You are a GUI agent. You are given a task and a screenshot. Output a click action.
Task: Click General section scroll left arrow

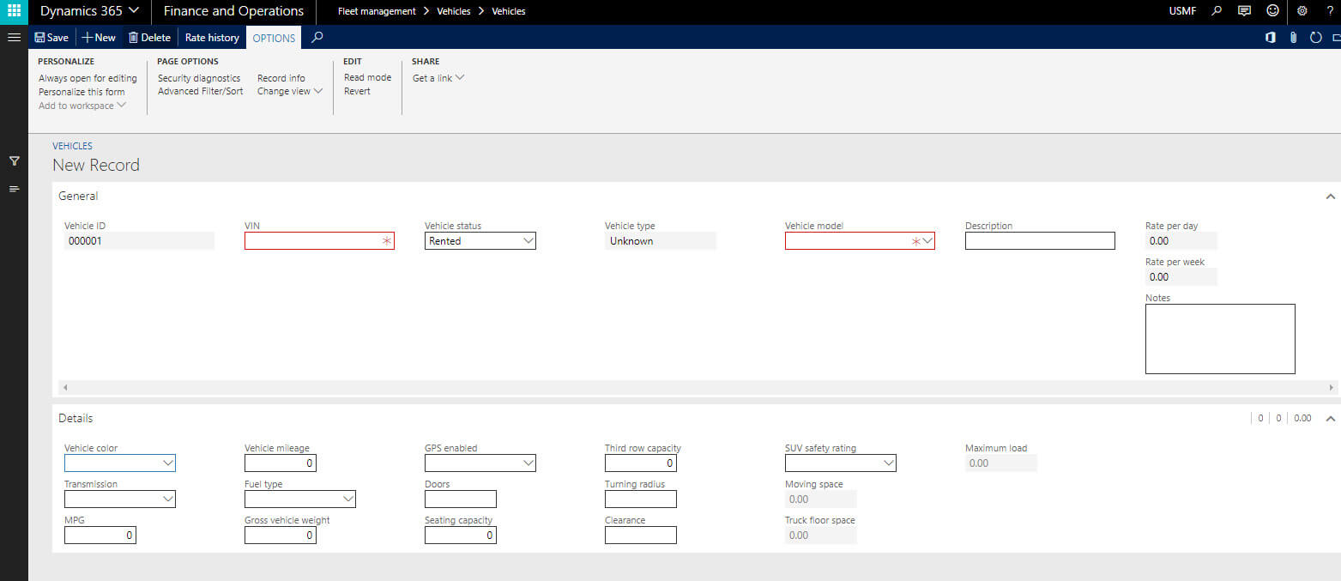point(65,388)
